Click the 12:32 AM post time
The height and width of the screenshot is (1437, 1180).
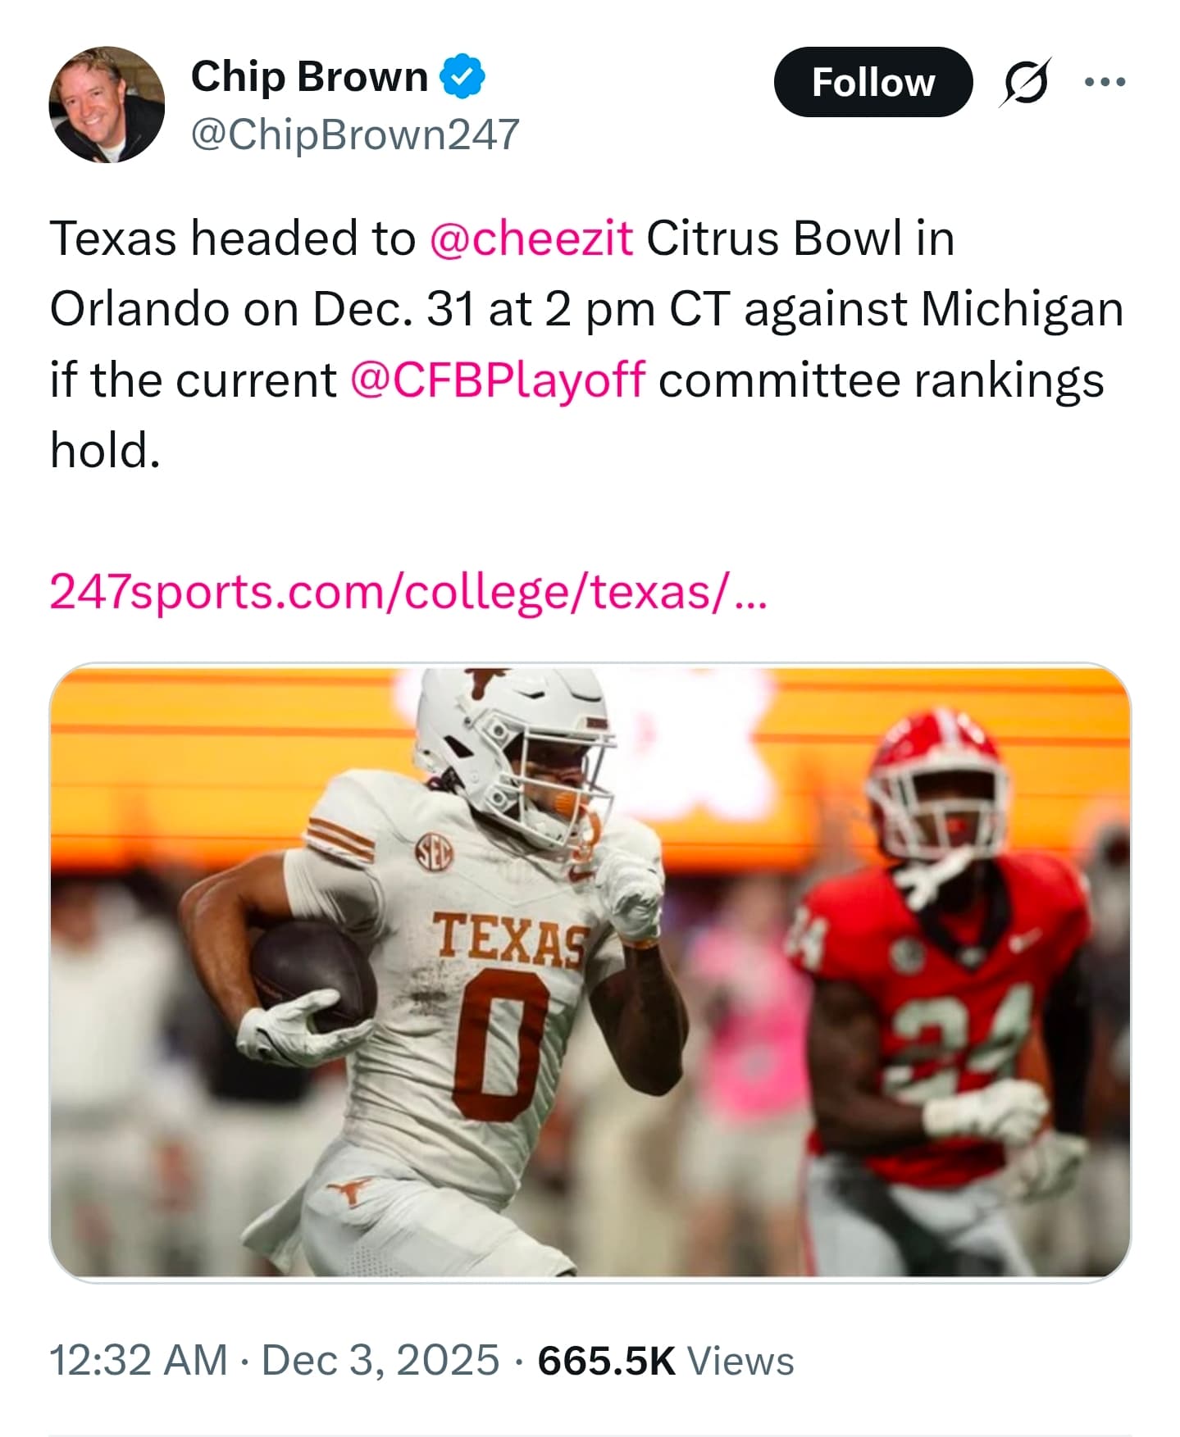138,1360
